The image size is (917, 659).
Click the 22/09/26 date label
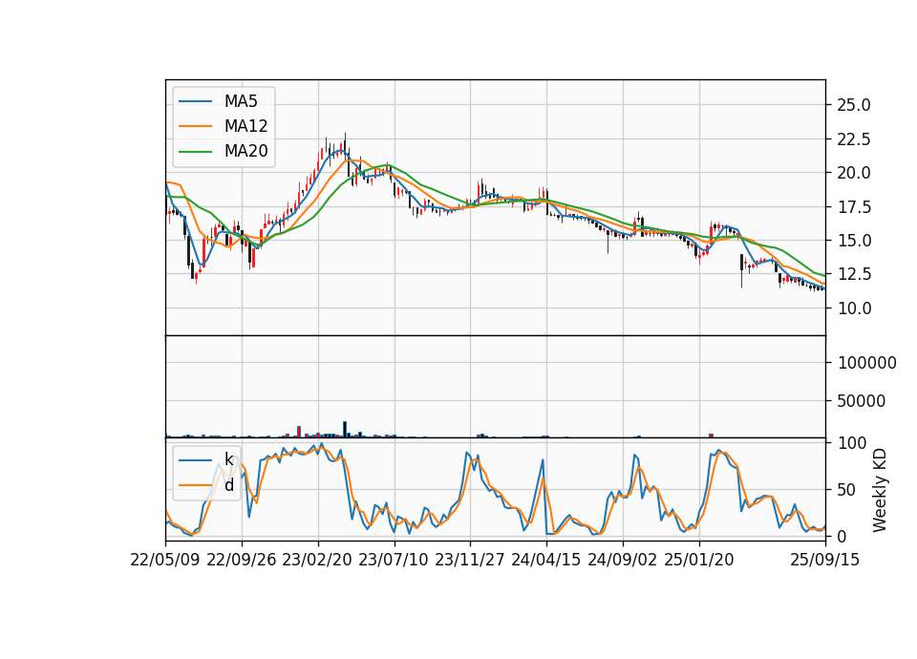coord(242,560)
